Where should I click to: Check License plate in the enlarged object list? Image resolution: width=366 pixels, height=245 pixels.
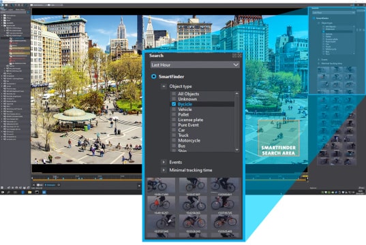[x=174, y=120]
